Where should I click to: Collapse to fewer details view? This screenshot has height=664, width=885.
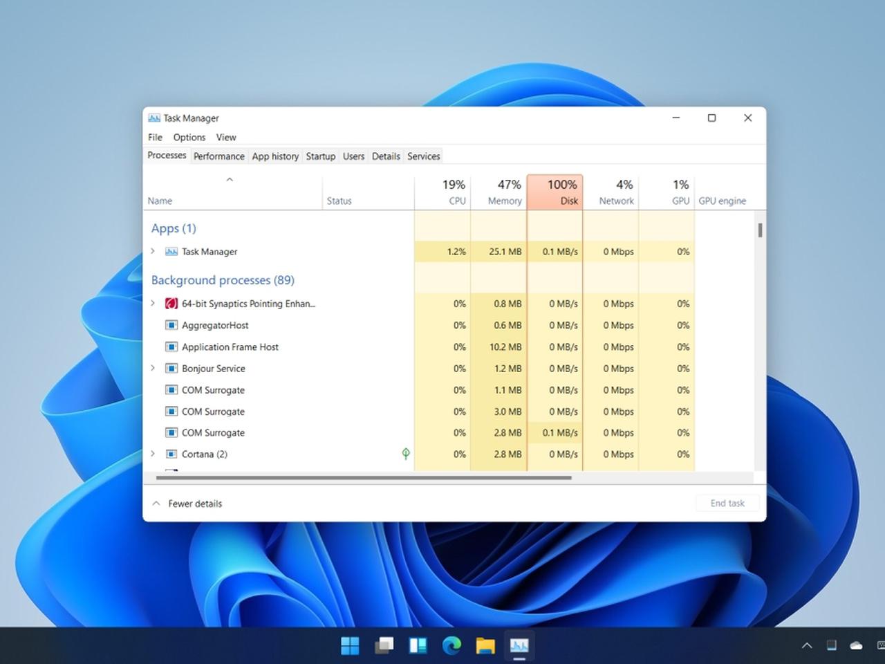coord(187,504)
